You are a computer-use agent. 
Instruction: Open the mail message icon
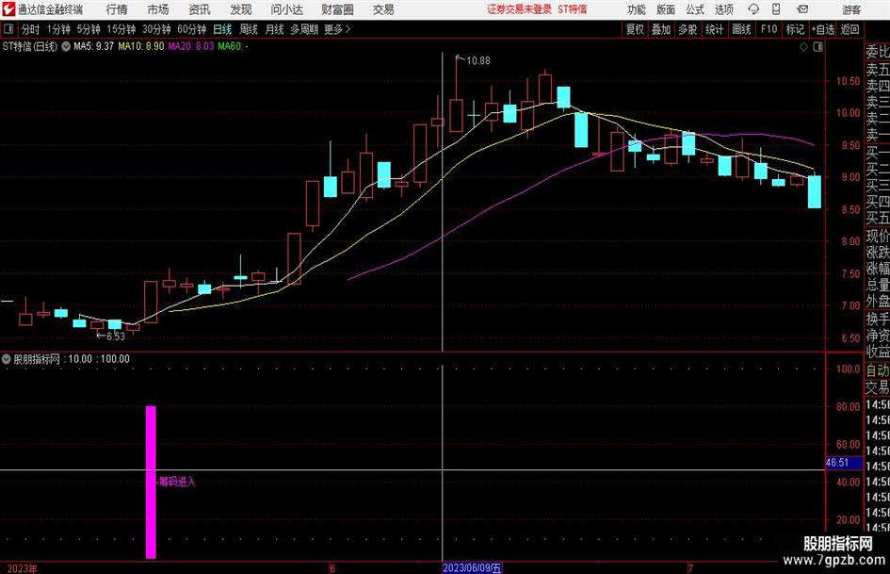pyautogui.click(x=802, y=9)
